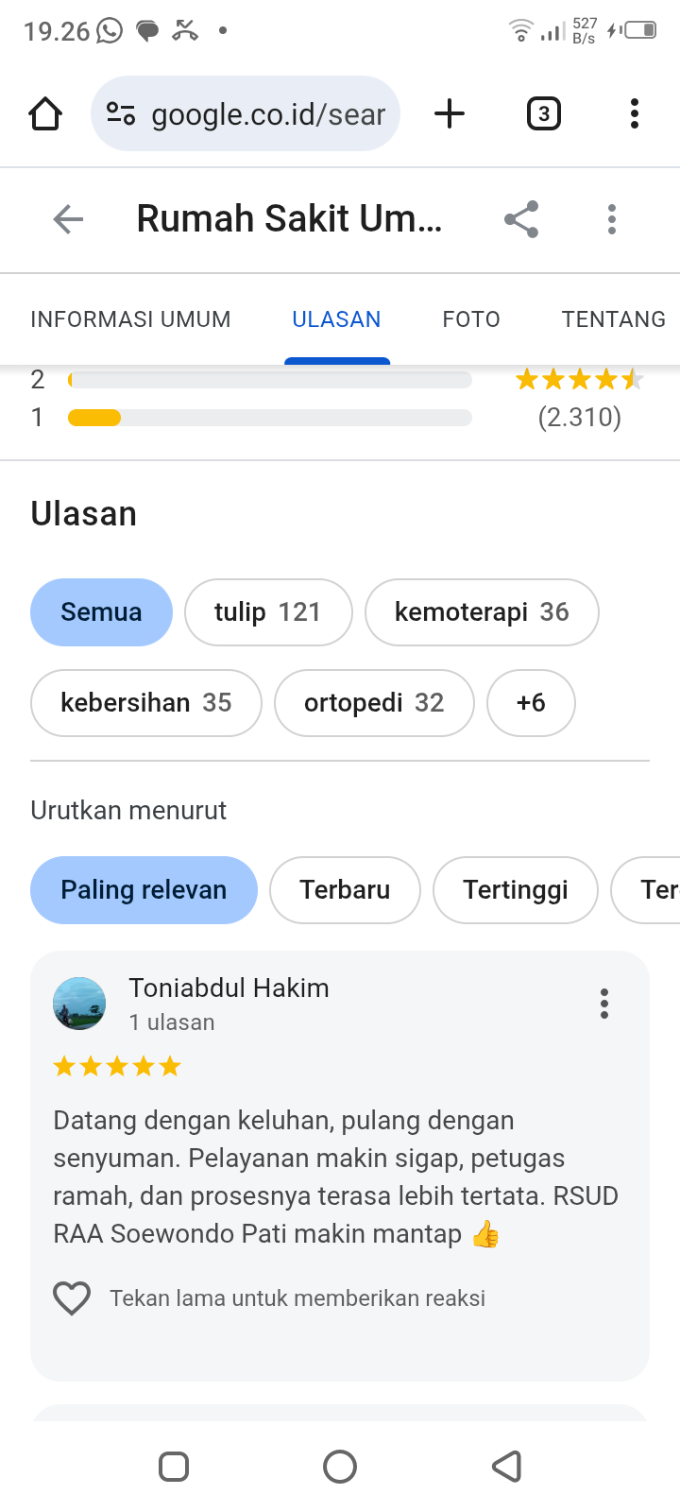
Task: Tap the browser home icon
Action: pyautogui.click(x=45, y=114)
